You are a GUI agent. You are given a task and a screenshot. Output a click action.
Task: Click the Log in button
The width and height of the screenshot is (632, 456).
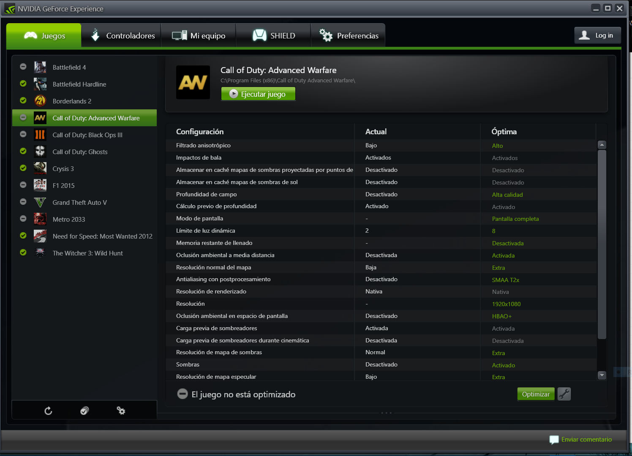tap(597, 35)
